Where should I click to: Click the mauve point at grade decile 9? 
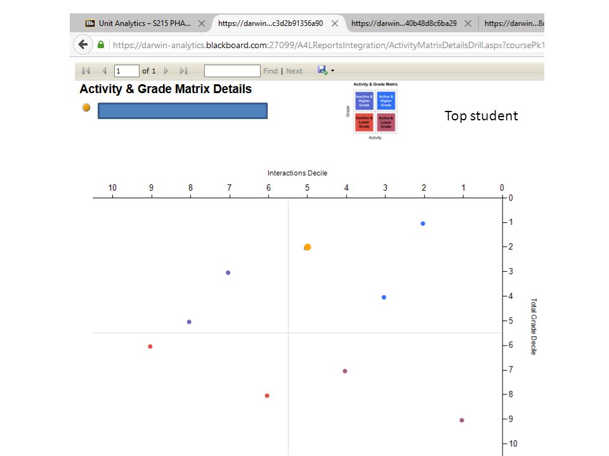click(x=462, y=420)
